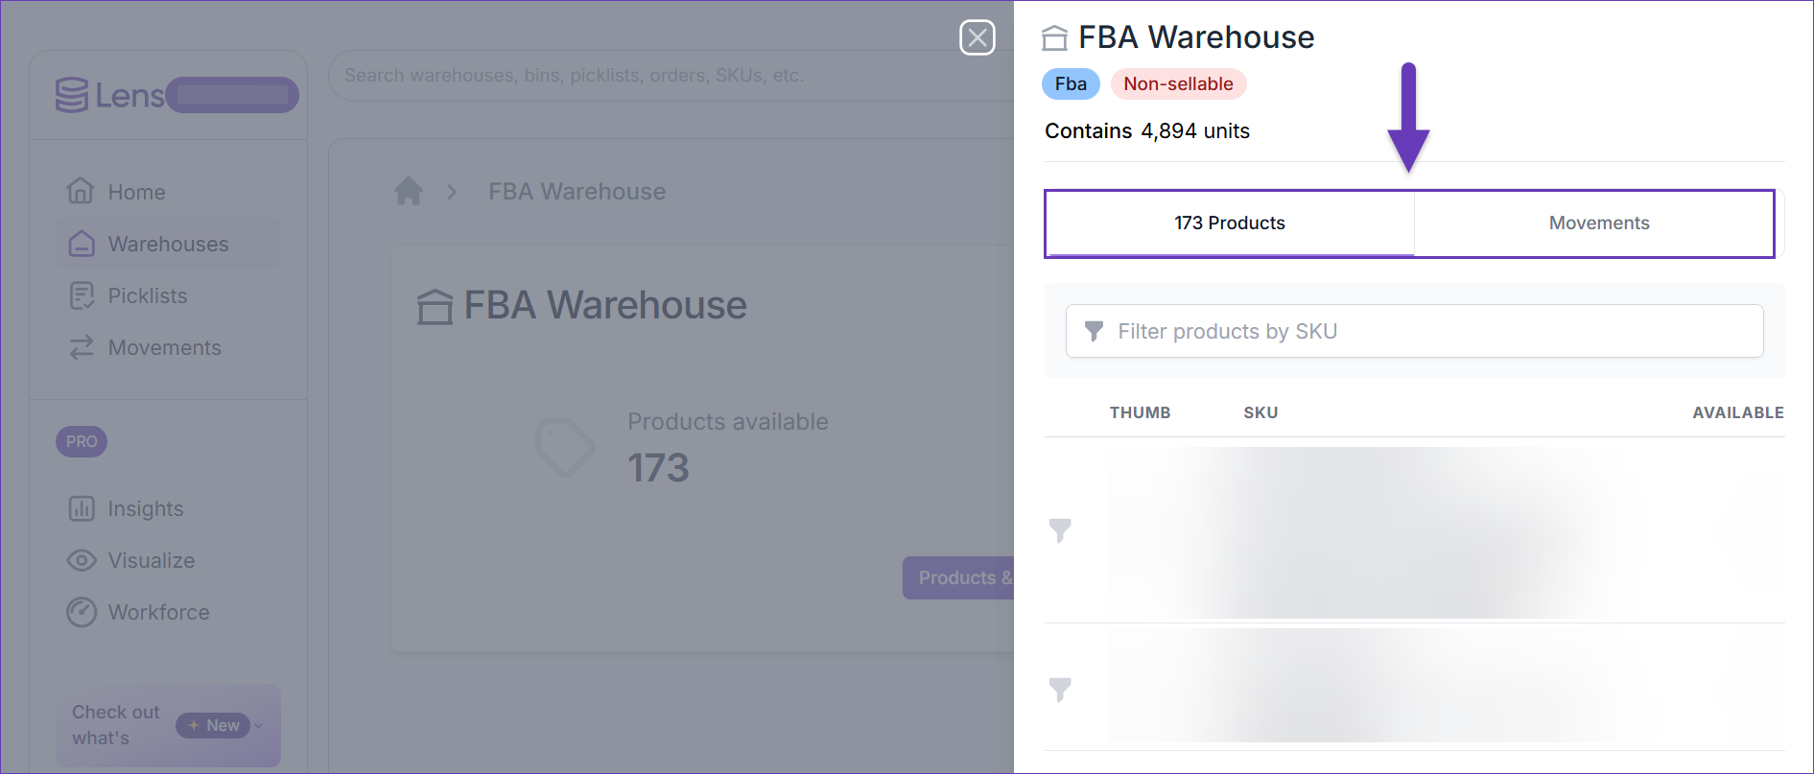
Task: Switch to the Movements tab in panel
Action: click(x=1598, y=223)
